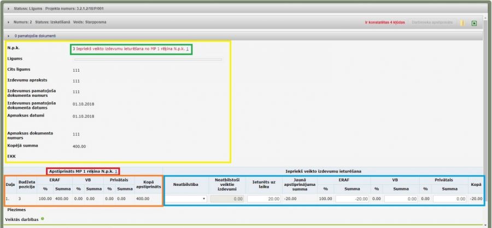Screen dimensions: 492x228
Task: Expand the Statuss: Līgums project panel
Action: [9, 9]
